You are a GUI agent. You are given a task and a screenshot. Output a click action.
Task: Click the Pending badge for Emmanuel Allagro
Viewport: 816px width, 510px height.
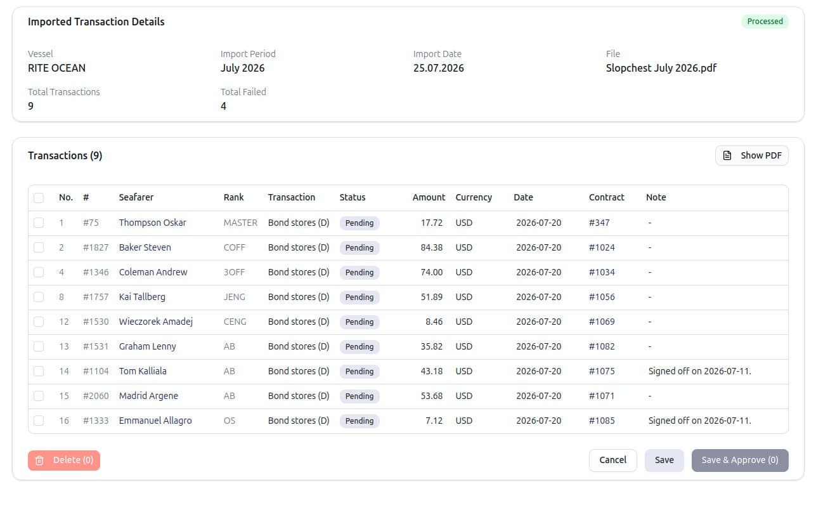359,421
